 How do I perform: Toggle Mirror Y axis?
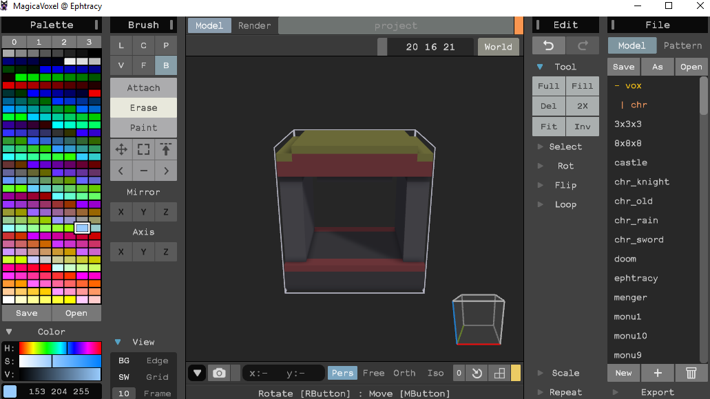143,212
